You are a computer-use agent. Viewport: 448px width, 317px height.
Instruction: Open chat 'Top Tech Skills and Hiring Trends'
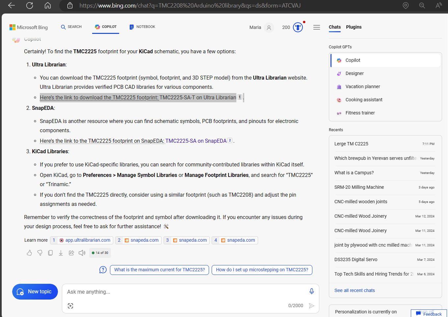384,274
